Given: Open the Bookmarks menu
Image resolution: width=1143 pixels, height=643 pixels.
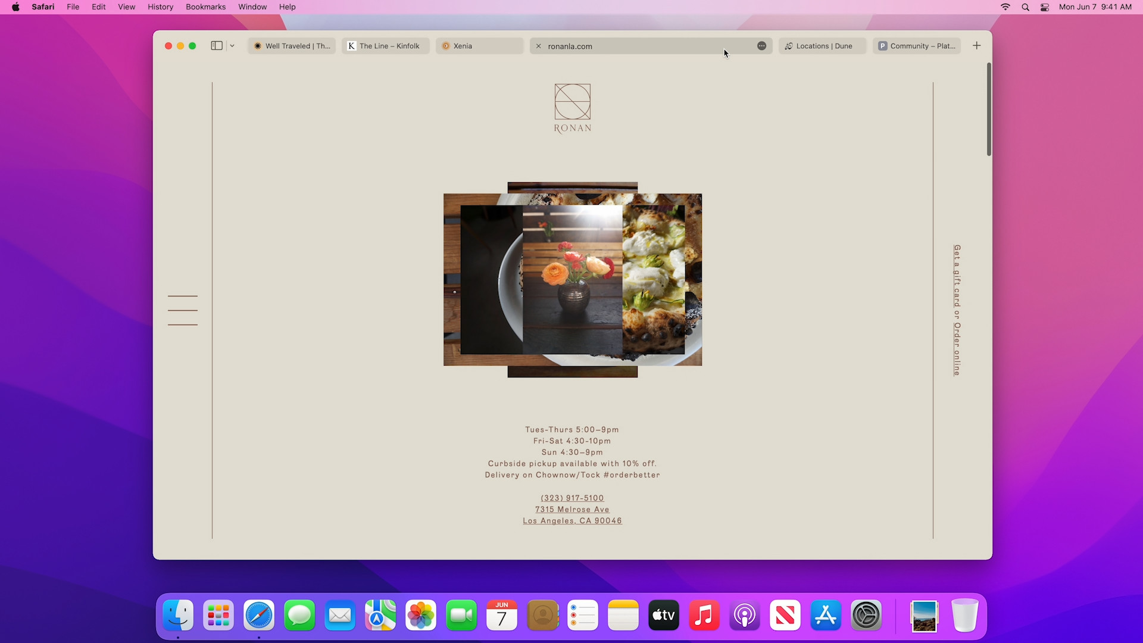Looking at the screenshot, I should point(205,7).
